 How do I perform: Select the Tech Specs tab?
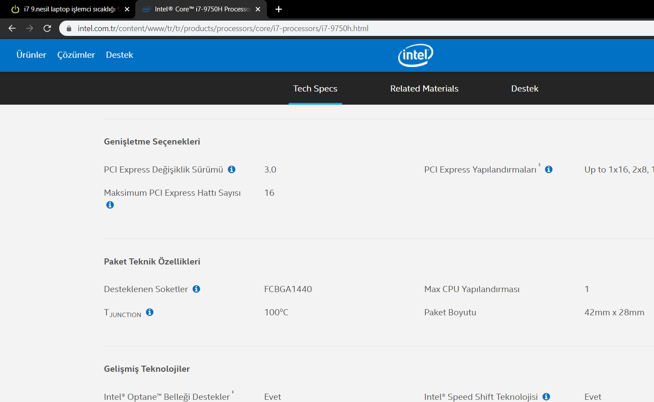315,88
